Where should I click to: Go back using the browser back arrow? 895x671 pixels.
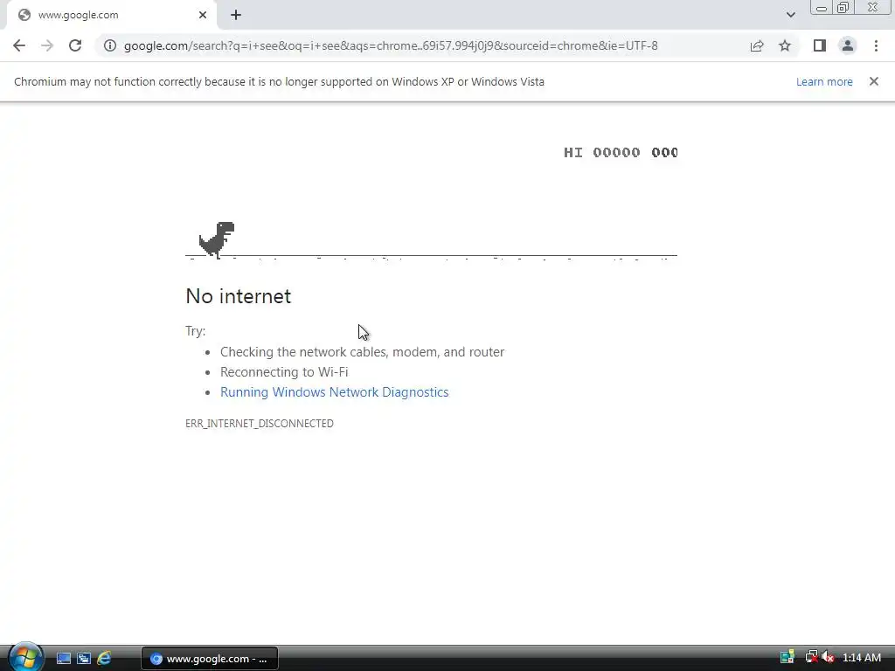click(x=19, y=45)
